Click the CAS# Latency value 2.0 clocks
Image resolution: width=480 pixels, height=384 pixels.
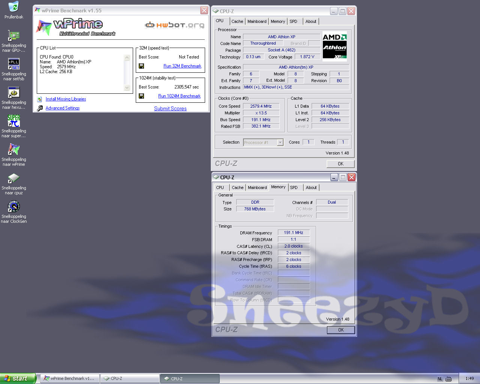tap(294, 246)
